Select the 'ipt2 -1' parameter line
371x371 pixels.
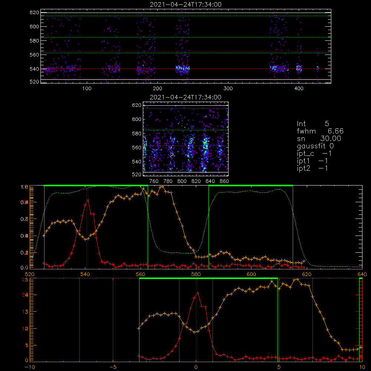312,168
